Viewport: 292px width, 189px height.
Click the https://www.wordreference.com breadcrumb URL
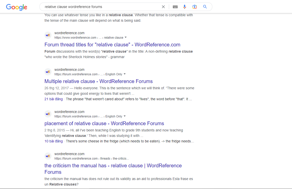(89, 38)
